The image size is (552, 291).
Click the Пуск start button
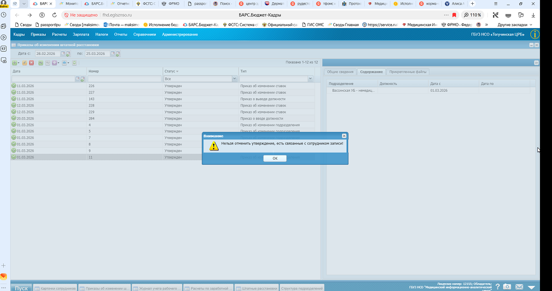click(x=22, y=287)
